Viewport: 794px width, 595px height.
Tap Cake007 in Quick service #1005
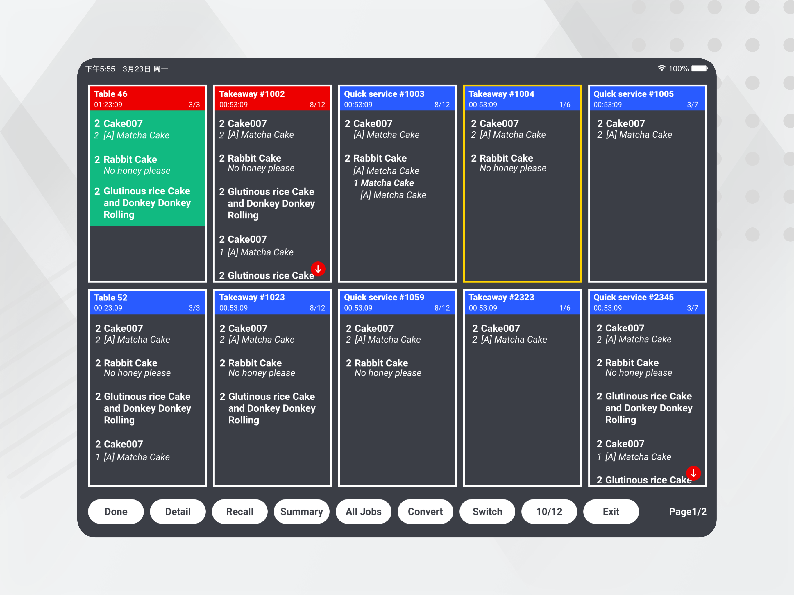621,123
